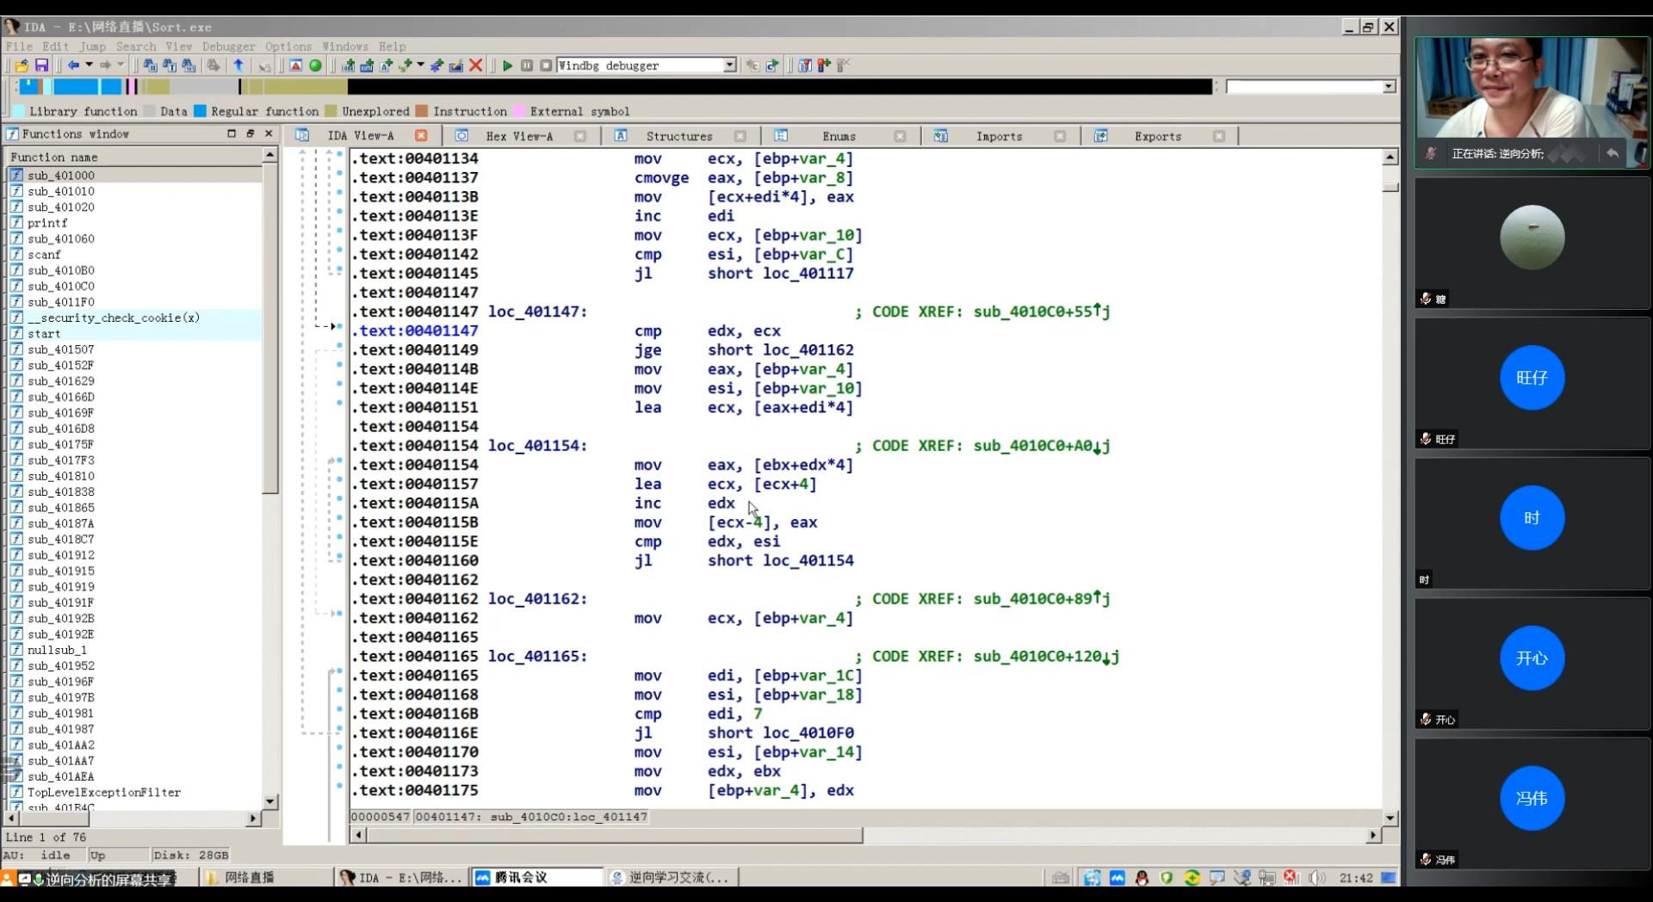1653x902 pixels.
Task: Select __security_check_cookie(x) function
Action: click(134, 318)
